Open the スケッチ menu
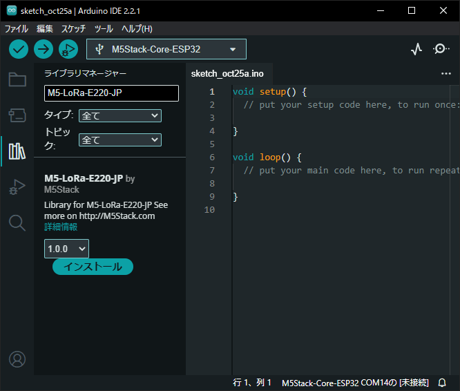 point(73,29)
